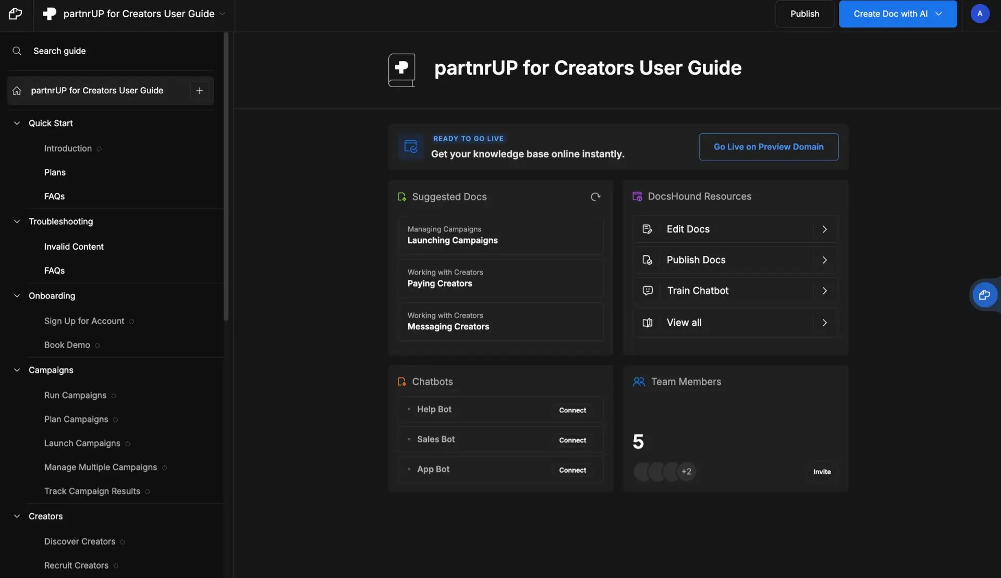Screen dimensions: 1001x578
Task: Click the Ready to Go Live icon
Action: click(411, 147)
